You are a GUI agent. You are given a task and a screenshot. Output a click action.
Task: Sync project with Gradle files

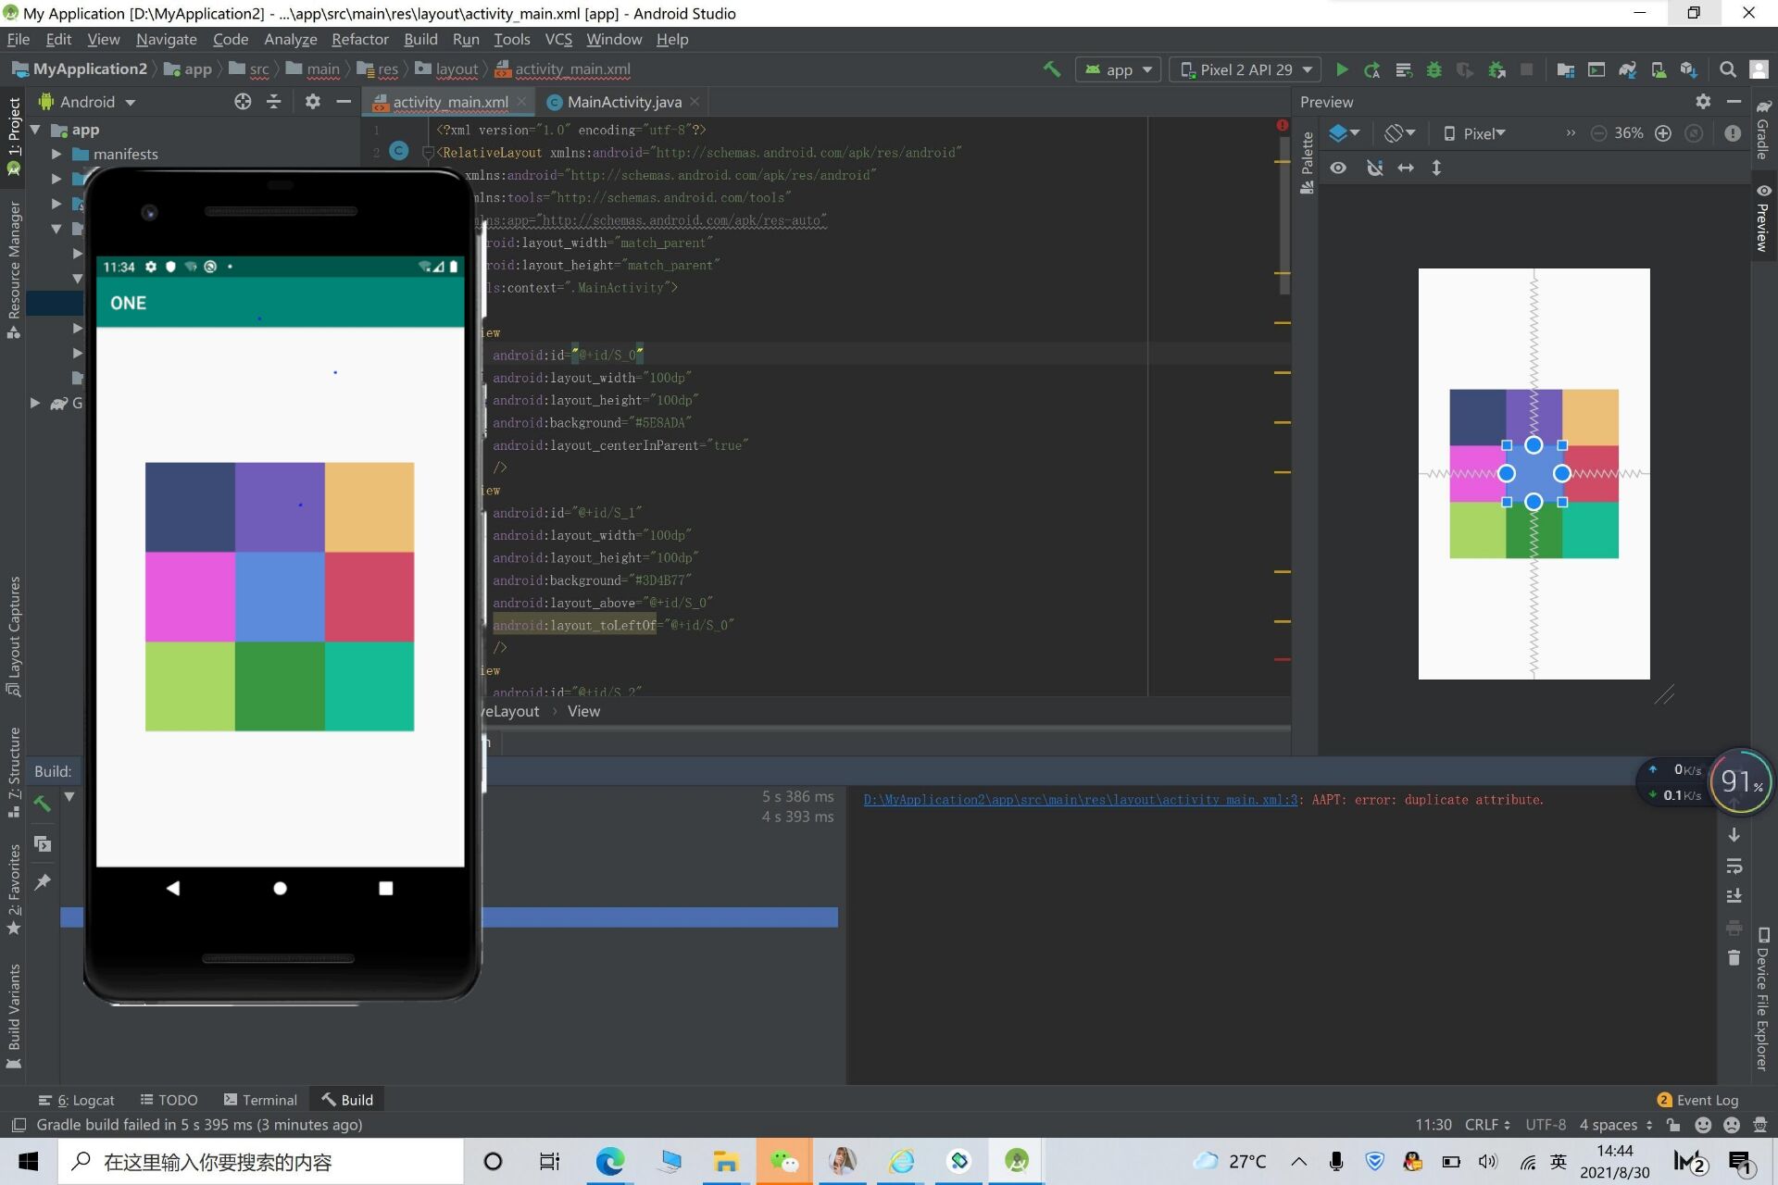pyautogui.click(x=1627, y=69)
